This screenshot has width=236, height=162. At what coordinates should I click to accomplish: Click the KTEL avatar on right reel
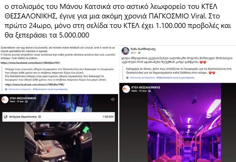(126, 89)
